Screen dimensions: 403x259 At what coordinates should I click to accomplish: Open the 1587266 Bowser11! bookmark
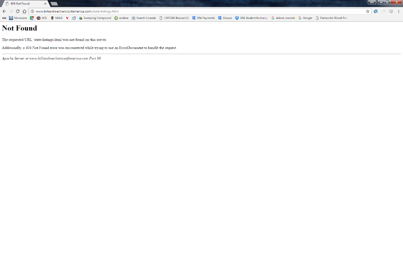(174, 18)
